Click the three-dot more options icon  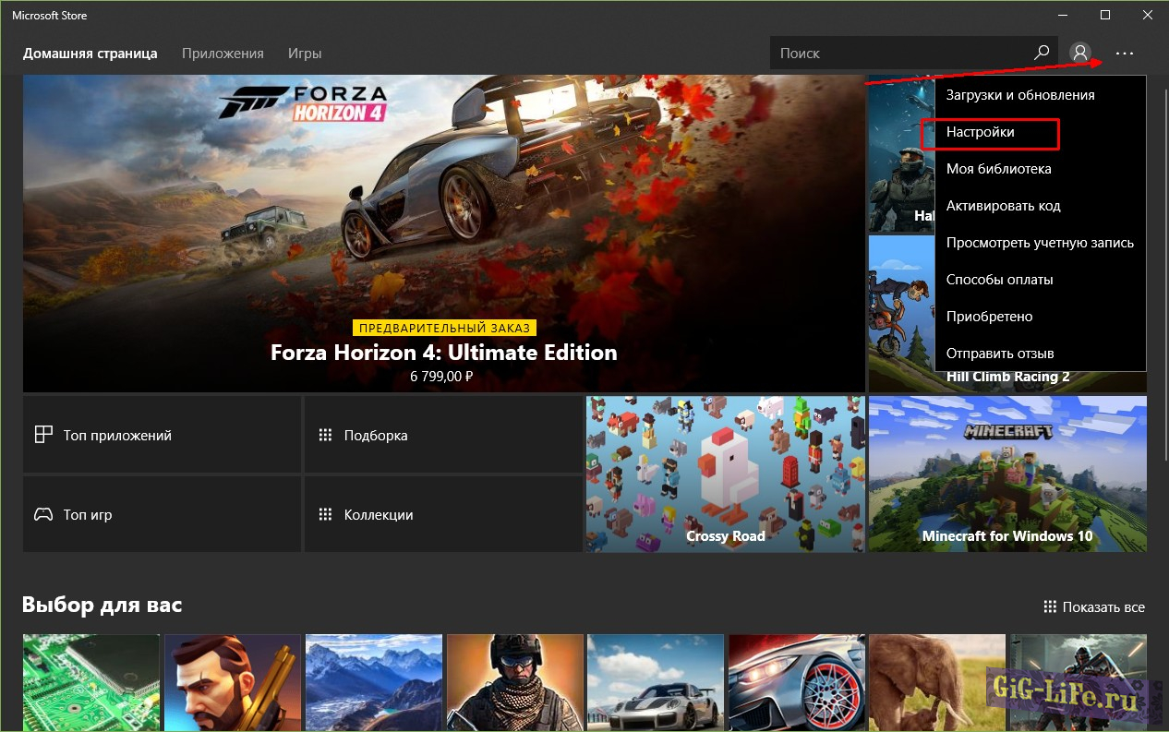[x=1124, y=54]
